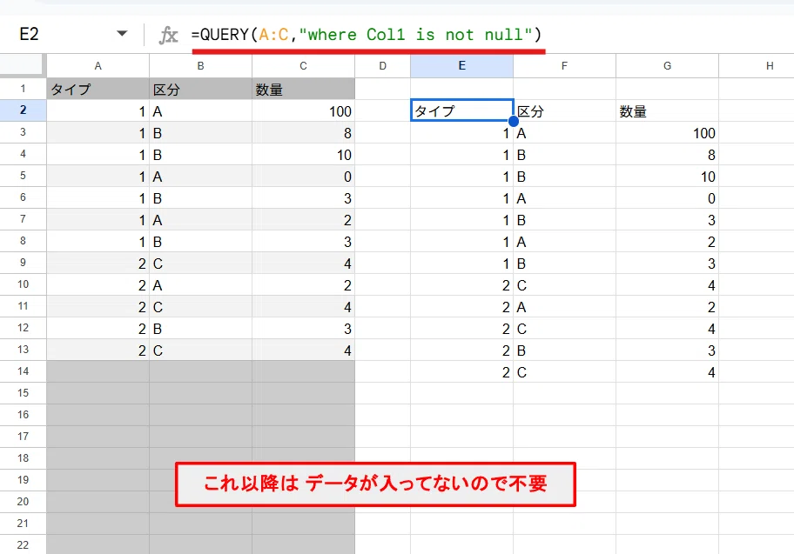Select column F header
The image size is (794, 554).
pos(565,66)
